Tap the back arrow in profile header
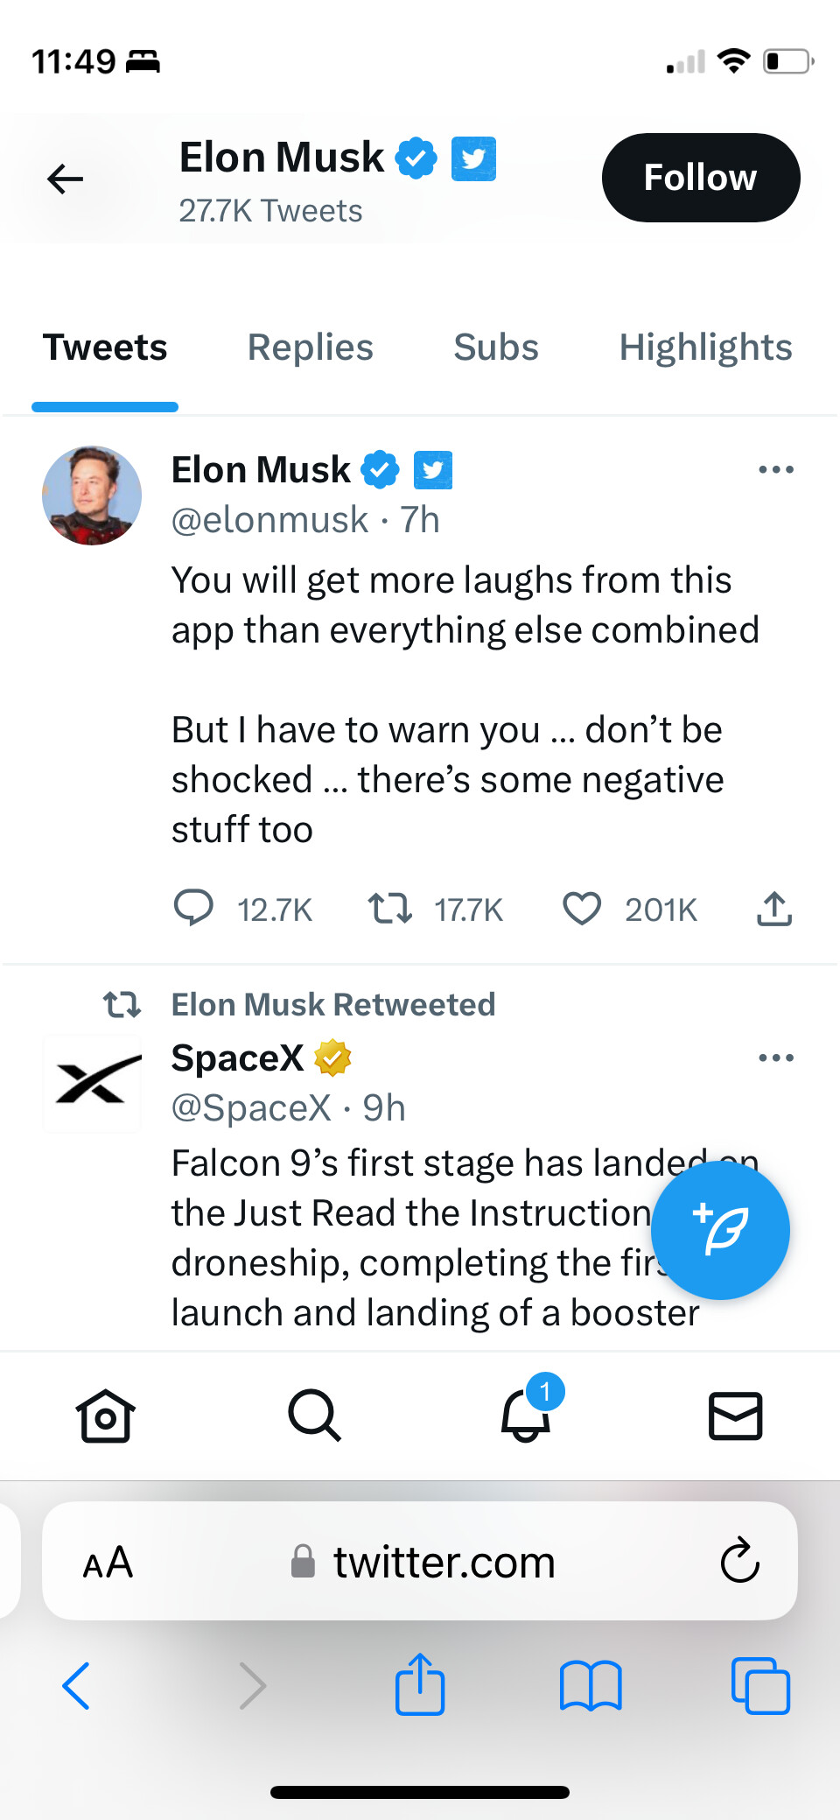Screen dimensions: 840x1820 point(65,179)
